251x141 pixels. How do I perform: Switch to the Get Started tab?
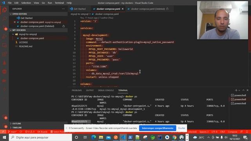(x=79, y=9)
